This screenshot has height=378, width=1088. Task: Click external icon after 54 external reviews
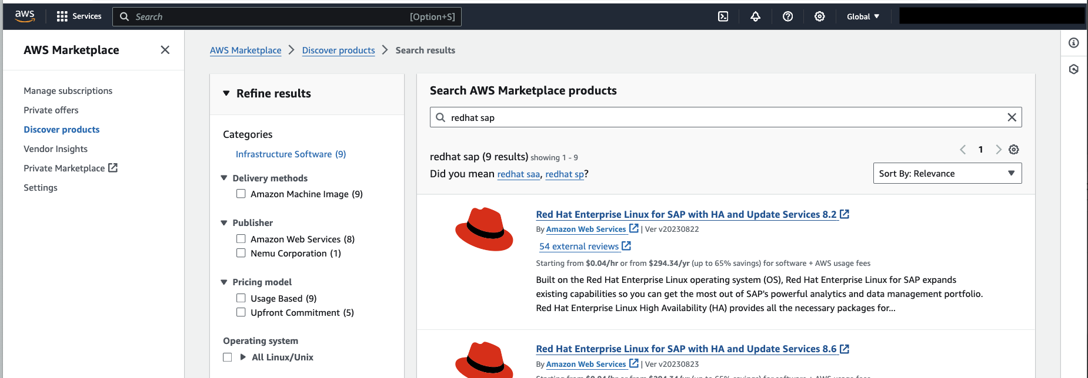(626, 246)
